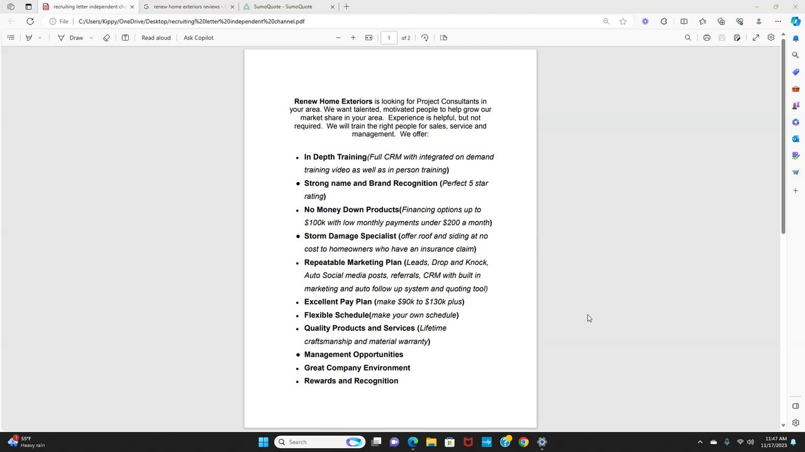Close the SumoQuote tab
The height and width of the screenshot is (452, 805).
(333, 7)
